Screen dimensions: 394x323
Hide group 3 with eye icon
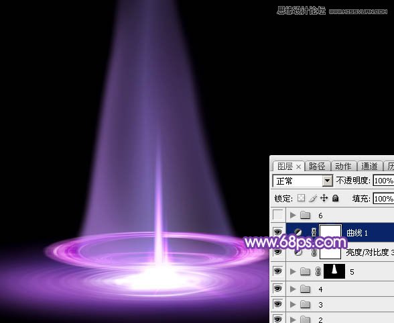click(277, 304)
